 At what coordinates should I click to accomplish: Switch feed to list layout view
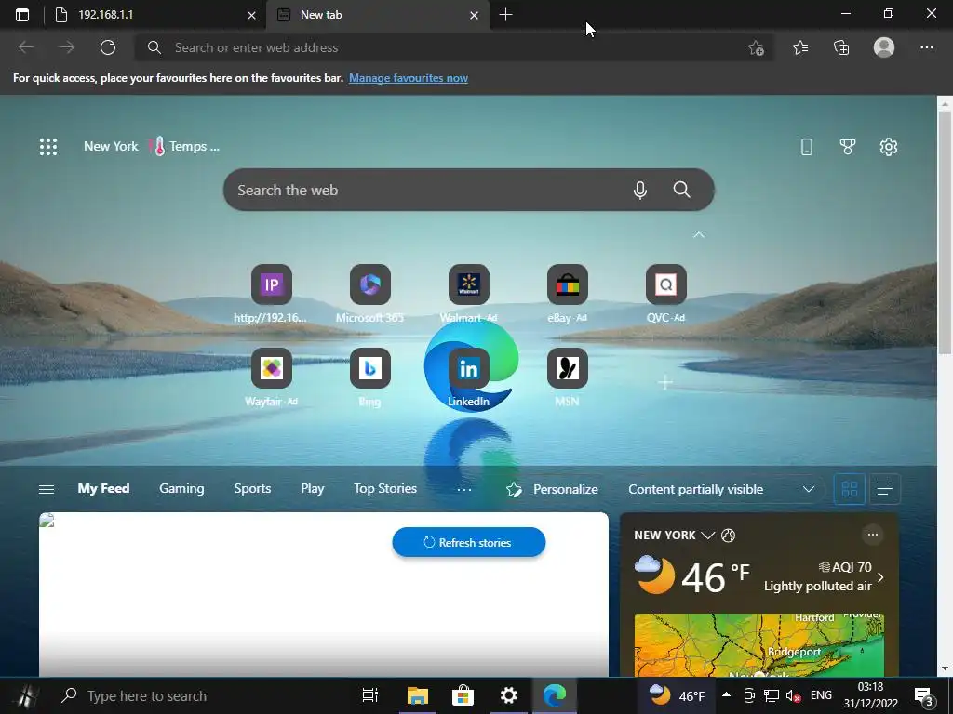point(884,489)
